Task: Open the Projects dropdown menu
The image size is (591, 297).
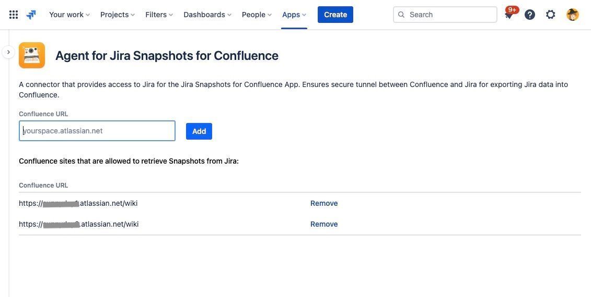Action: point(117,15)
